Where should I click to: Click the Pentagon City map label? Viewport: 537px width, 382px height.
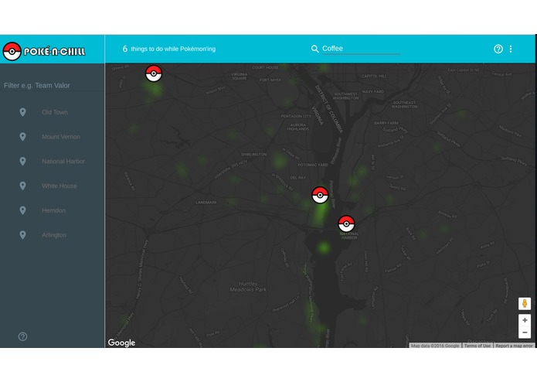296,116
